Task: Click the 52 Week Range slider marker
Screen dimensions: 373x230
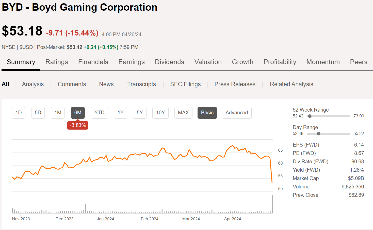Action: (x=310, y=116)
